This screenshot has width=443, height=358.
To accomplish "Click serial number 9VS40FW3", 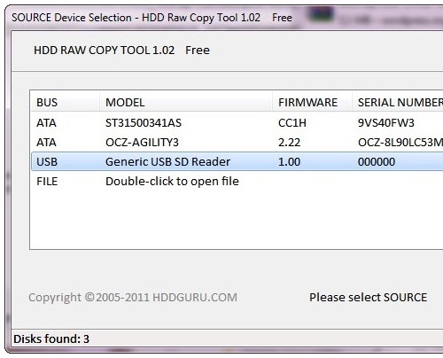I will pyautogui.click(x=386, y=123).
